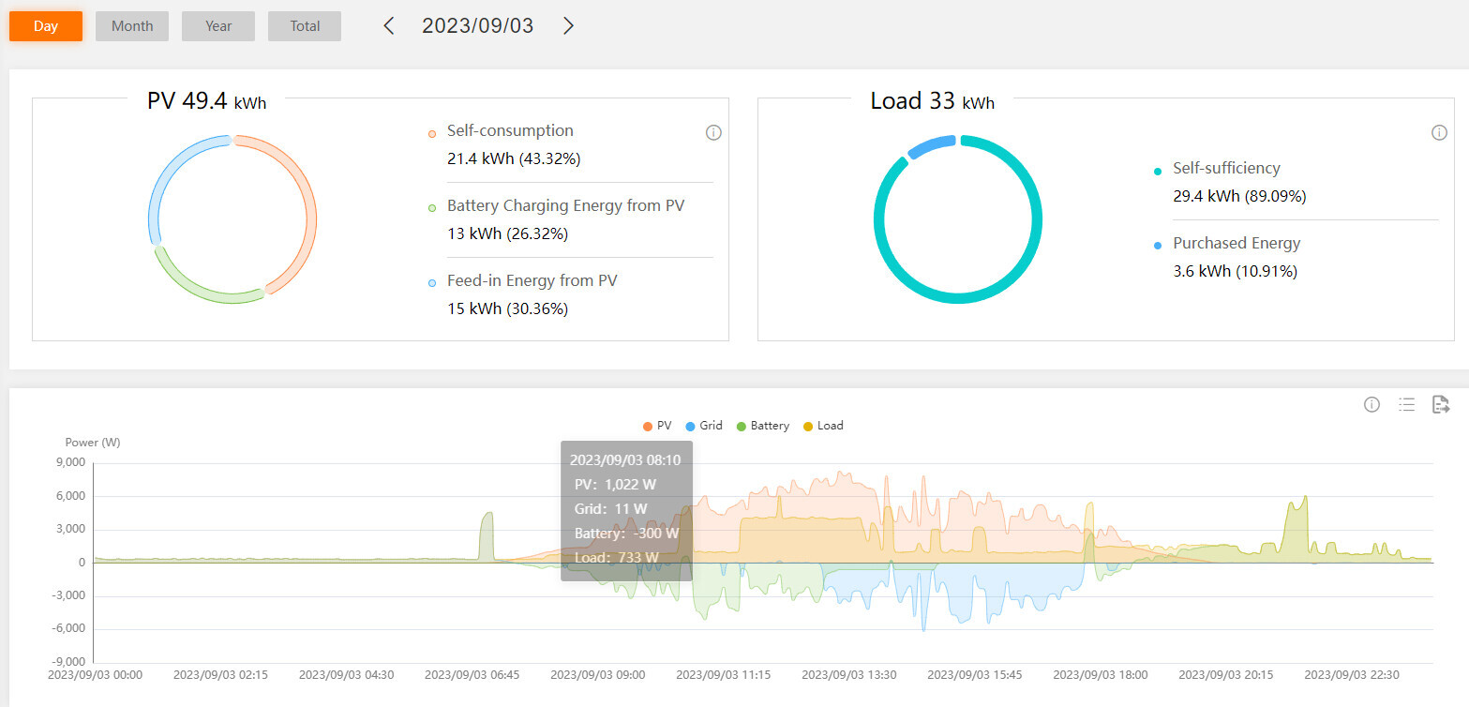Screen dimensions: 1469x707
Task: Toggle PV series in chart legend
Action: (657, 426)
